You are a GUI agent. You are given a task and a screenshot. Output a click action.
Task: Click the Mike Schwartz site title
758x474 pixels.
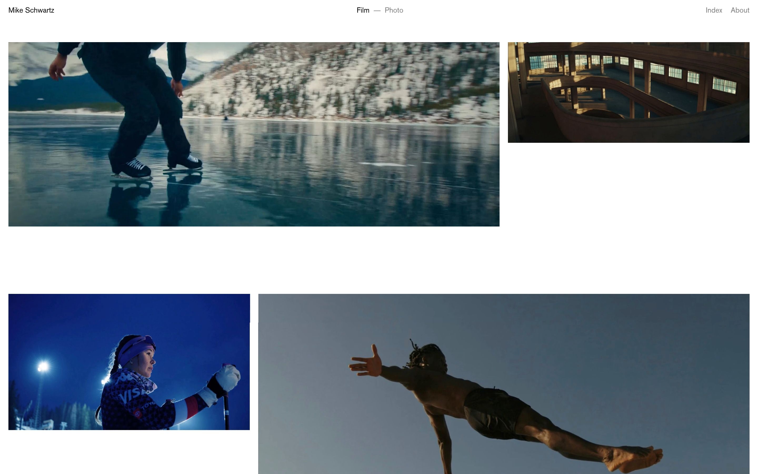pyautogui.click(x=31, y=10)
